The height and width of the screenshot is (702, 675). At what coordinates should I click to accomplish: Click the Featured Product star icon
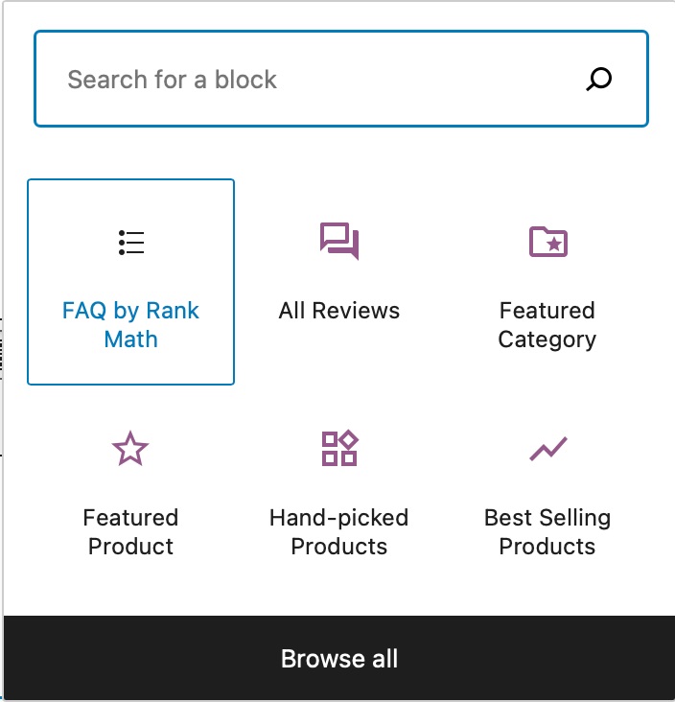pos(130,449)
